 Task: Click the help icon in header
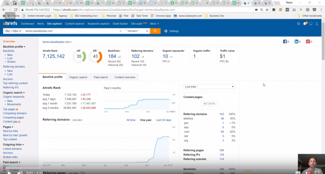298,23
